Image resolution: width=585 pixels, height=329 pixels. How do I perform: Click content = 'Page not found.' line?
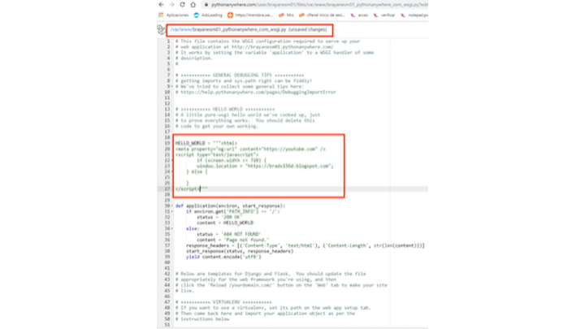[233, 240]
